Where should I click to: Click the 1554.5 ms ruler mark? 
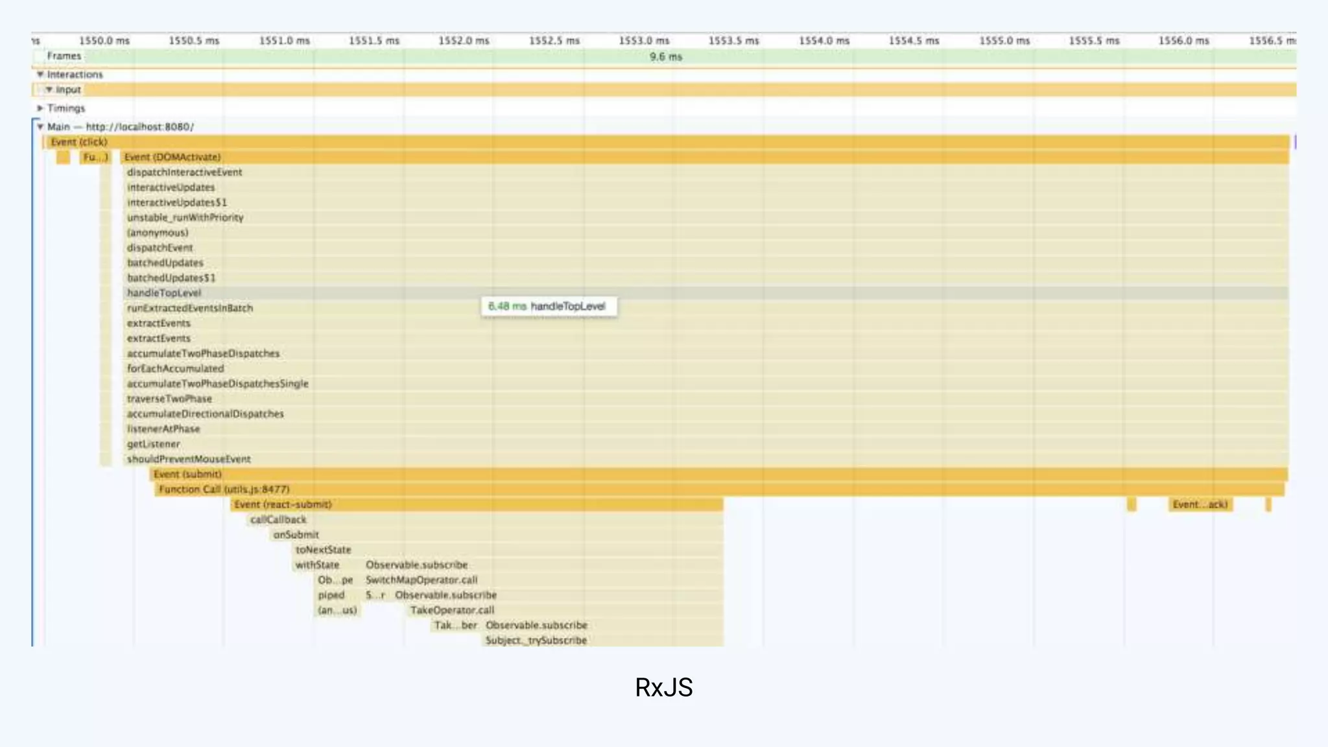point(914,41)
